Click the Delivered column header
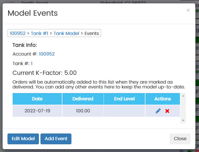199x152 pixels. (x=83, y=99)
